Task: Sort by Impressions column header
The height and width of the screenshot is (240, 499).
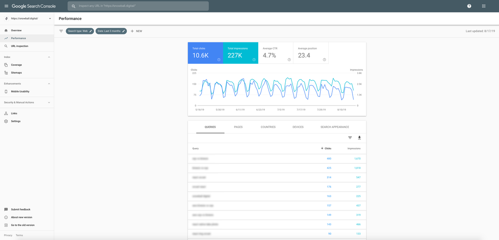Action: [x=354, y=148]
